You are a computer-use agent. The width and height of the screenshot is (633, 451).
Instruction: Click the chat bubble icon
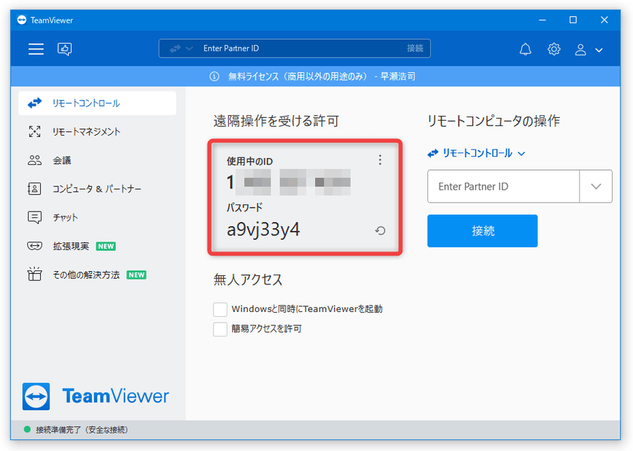pyautogui.click(x=34, y=217)
